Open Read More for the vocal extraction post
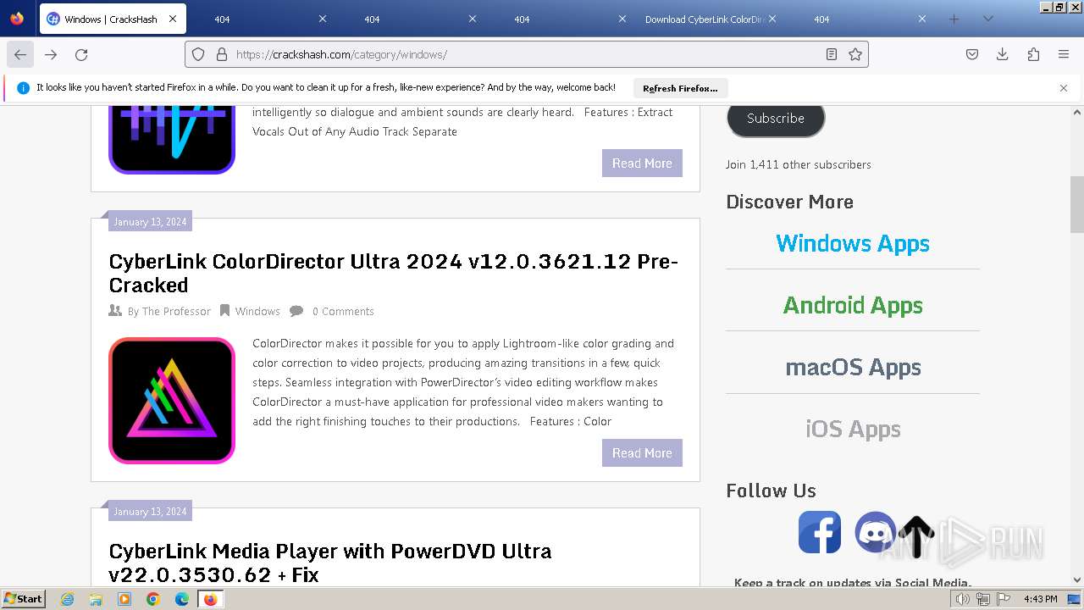 642,163
